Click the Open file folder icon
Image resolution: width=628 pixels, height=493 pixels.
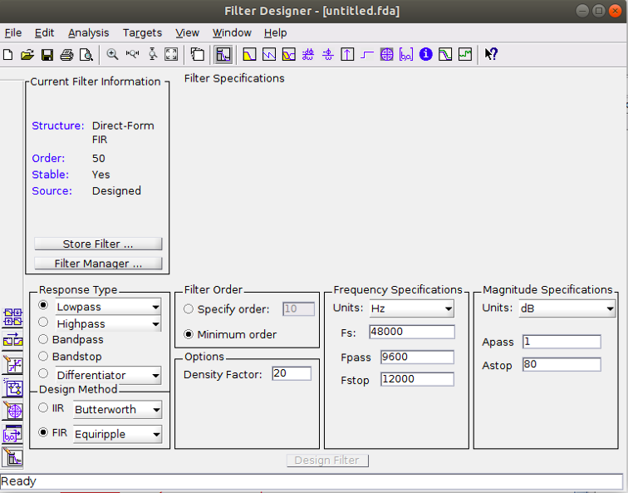[x=27, y=55]
